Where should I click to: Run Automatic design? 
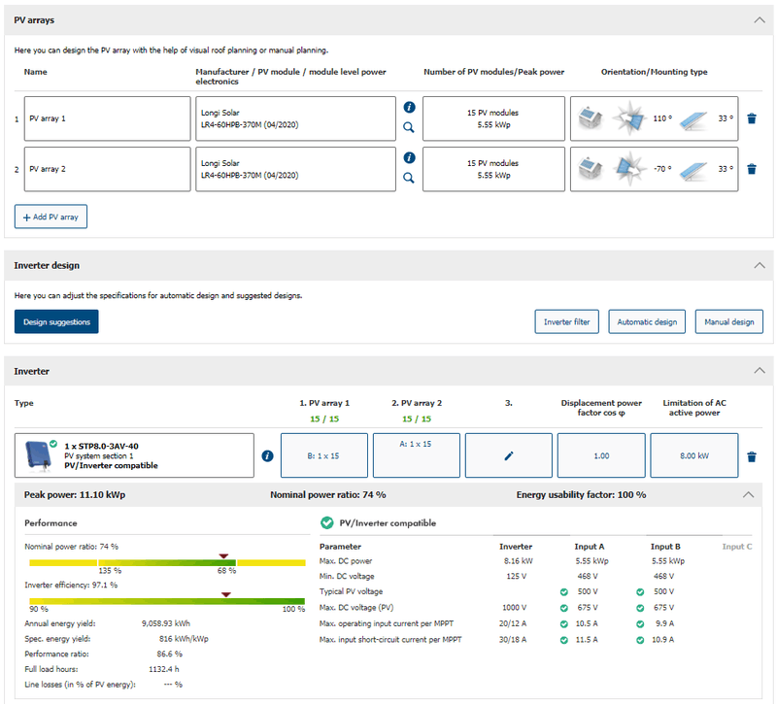(648, 321)
